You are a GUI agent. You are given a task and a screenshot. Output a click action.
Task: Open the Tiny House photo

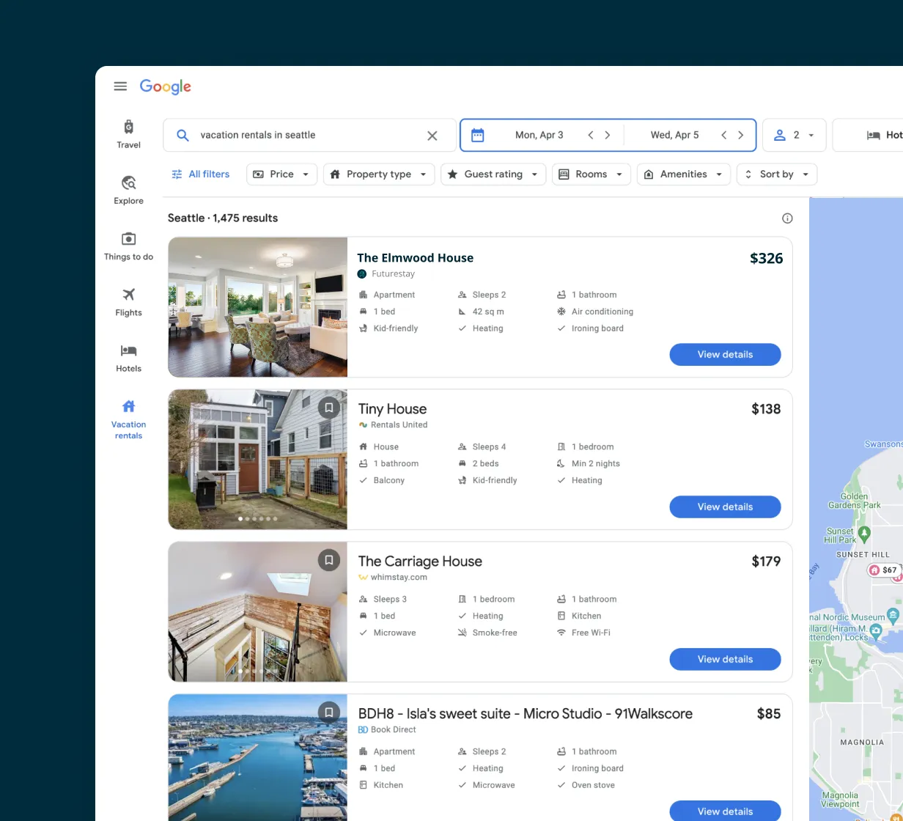point(258,460)
